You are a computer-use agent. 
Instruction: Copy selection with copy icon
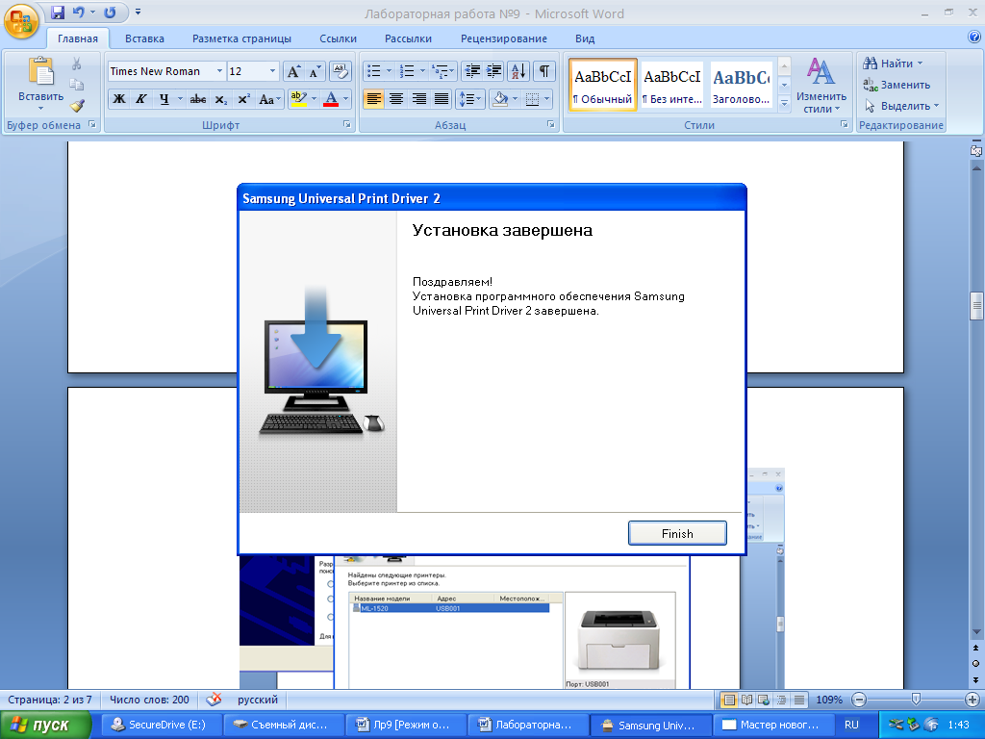[77, 85]
